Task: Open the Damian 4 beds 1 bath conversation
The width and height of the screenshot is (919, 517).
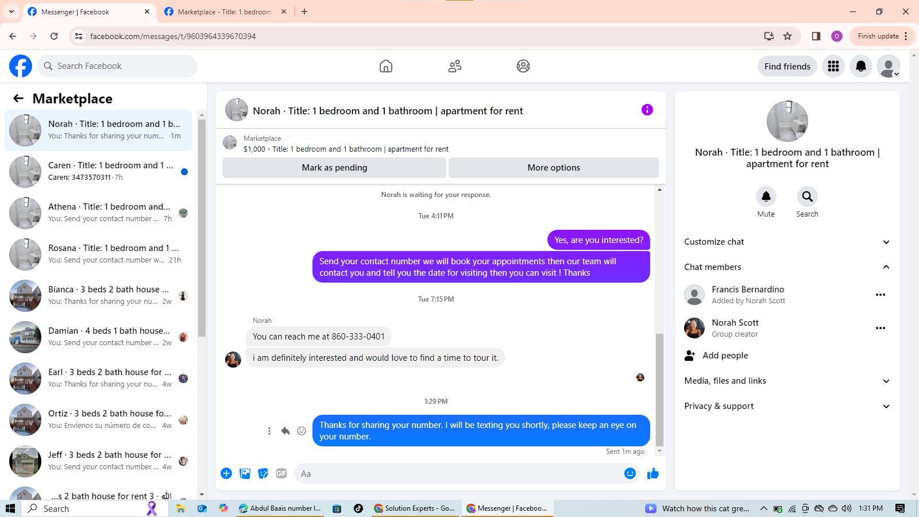Action: (x=99, y=337)
